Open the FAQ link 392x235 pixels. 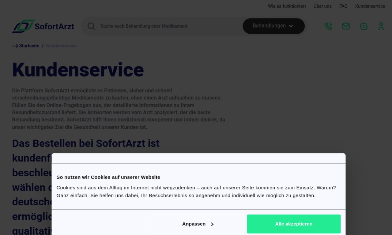pyautogui.click(x=343, y=6)
